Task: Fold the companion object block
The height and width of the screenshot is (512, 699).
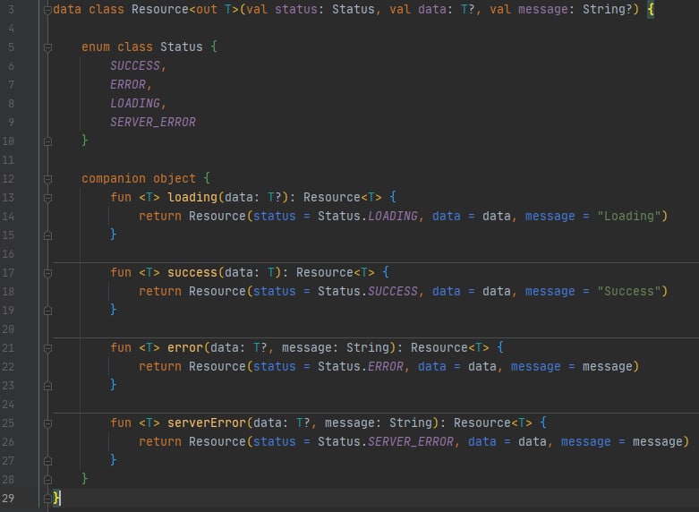Action: click(47, 179)
